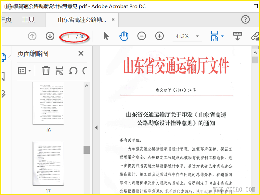Screen dimensions: 260x195
Task: Click the scrolling mode download icon
Action: tap(238, 36)
